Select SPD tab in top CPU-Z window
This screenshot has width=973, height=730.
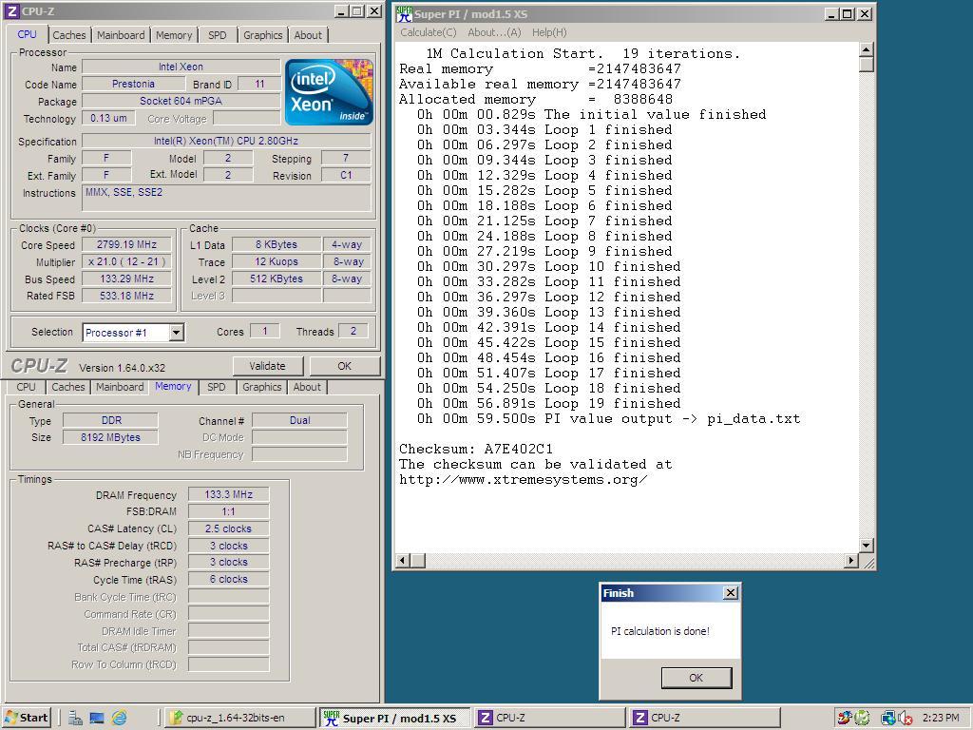(218, 35)
